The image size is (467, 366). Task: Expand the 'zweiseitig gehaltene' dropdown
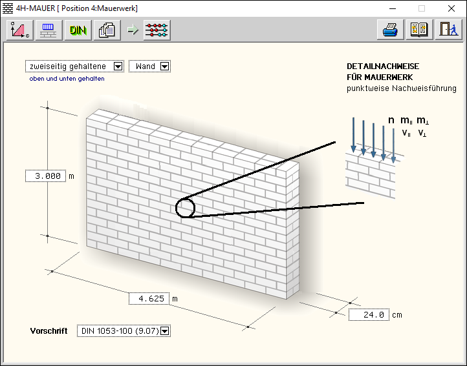(x=118, y=66)
